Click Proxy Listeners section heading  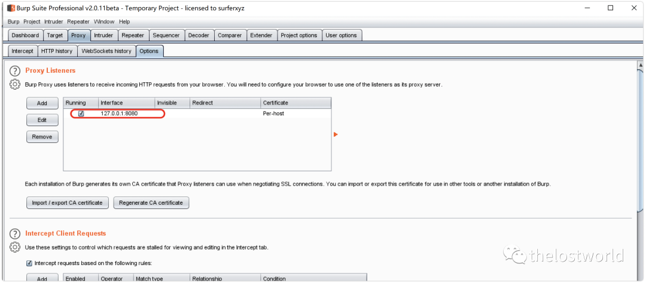pos(50,70)
